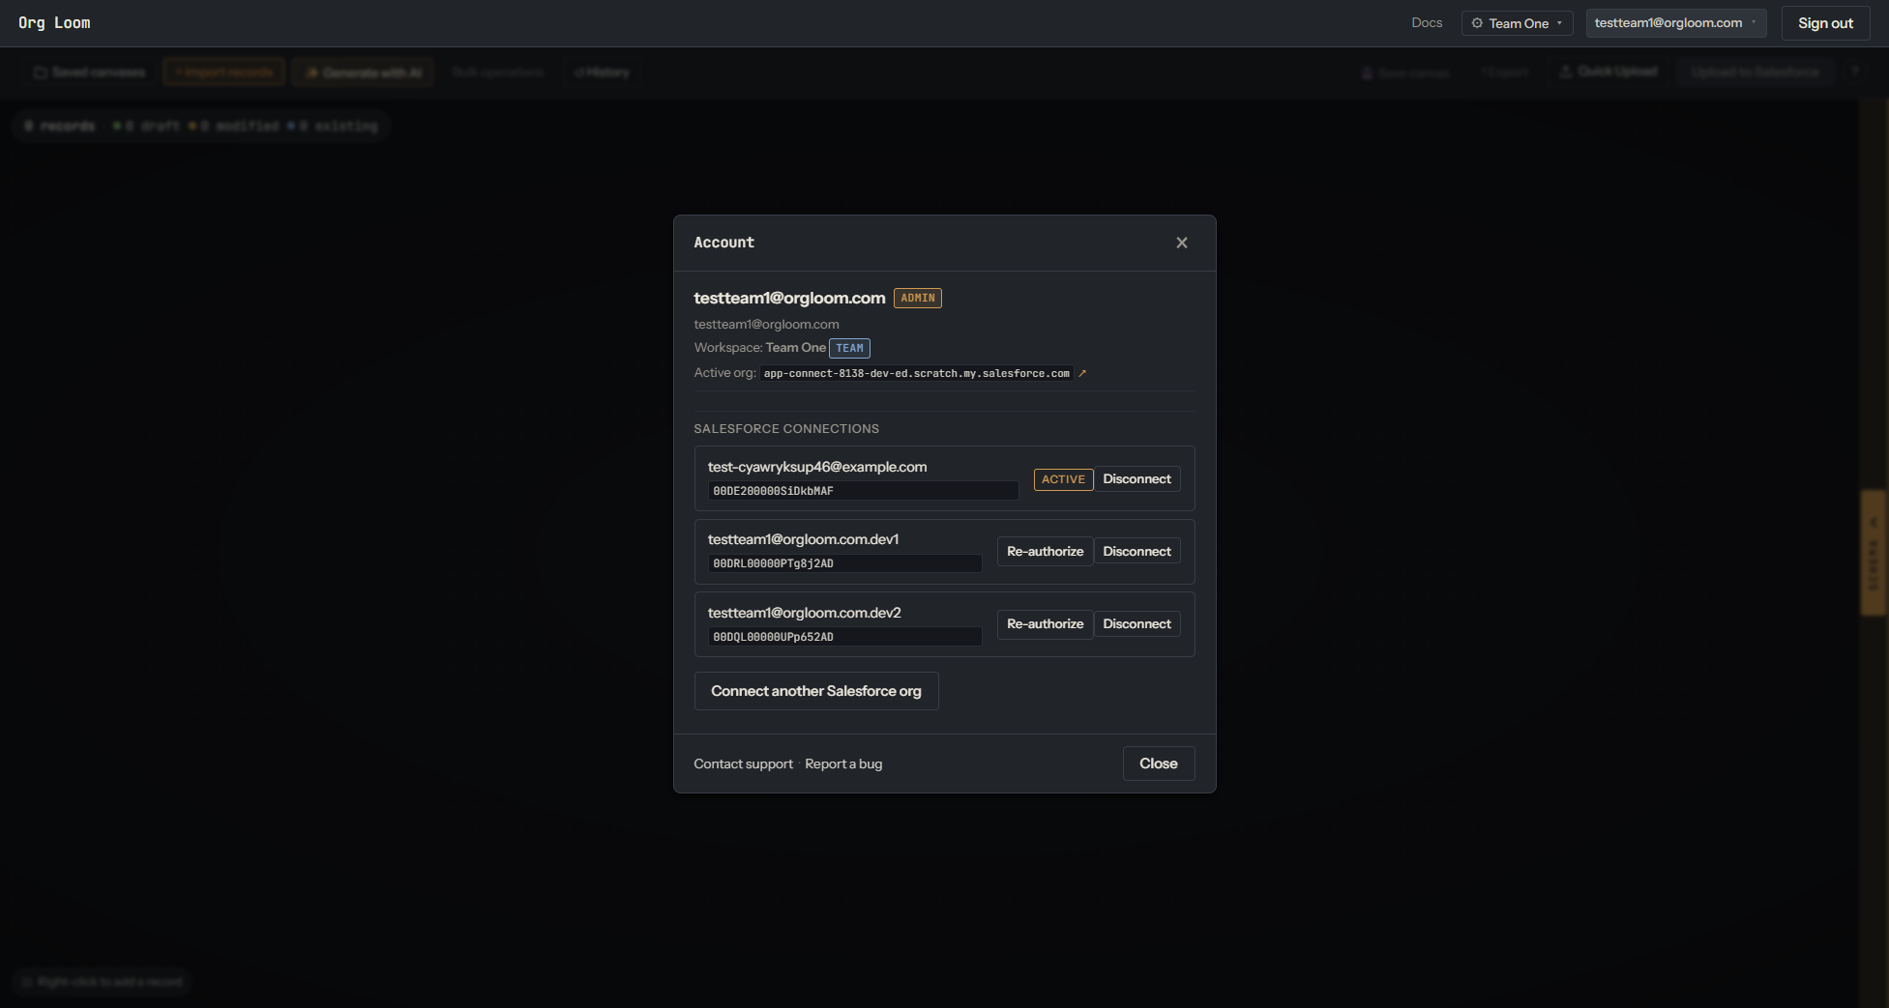The height and width of the screenshot is (1008, 1889).
Task: Open Saved canvases in the background toolbar
Action: click(89, 72)
